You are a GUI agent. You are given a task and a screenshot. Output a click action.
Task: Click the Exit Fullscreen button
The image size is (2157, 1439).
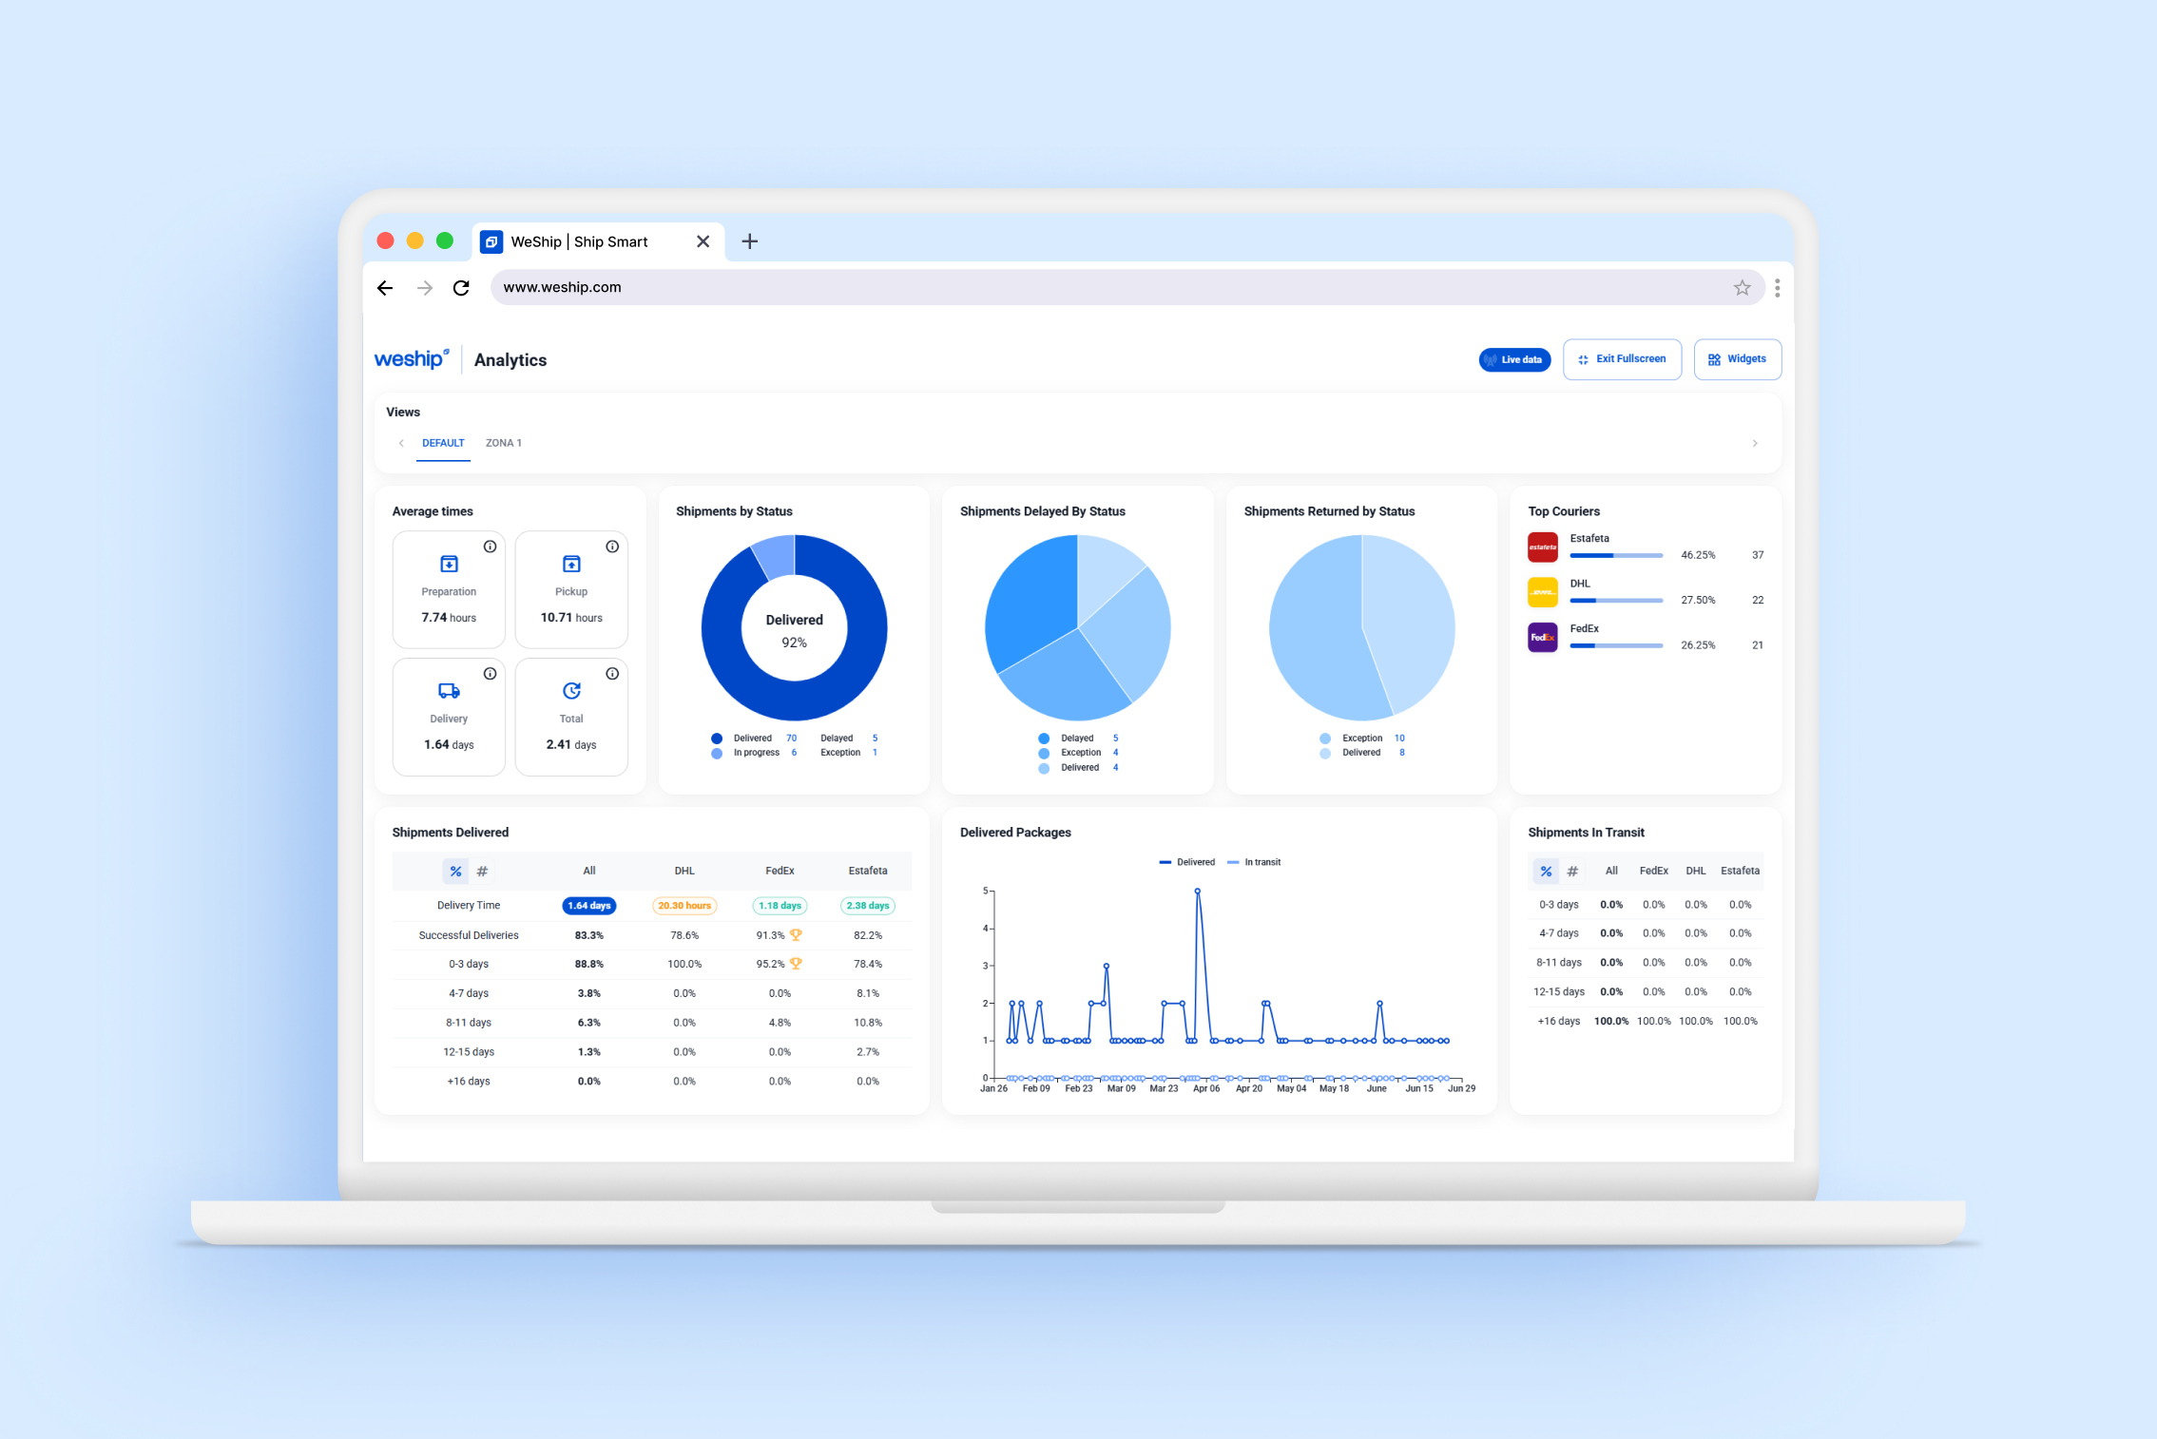pos(1622,359)
